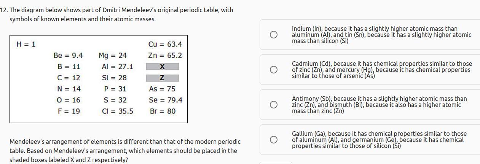Choose the Cadmium (Cd) radio button
Viewport: 480px width, 164px height.
pos(273,70)
